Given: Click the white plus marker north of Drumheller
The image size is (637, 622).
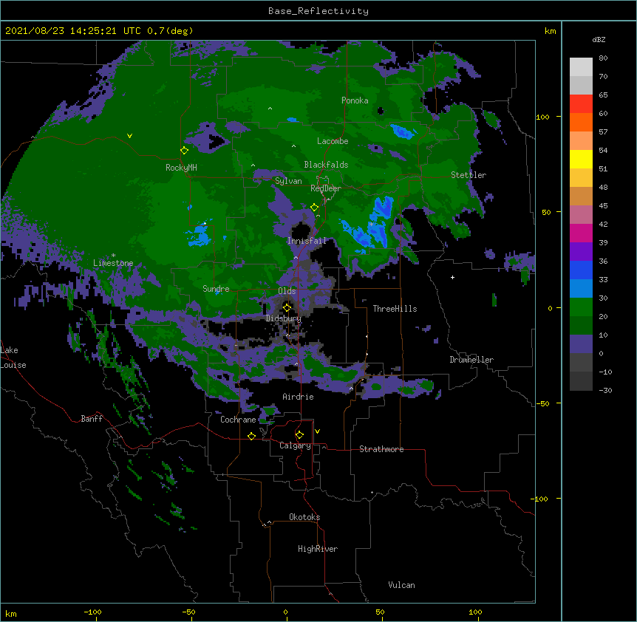Looking at the screenshot, I should tap(452, 277).
